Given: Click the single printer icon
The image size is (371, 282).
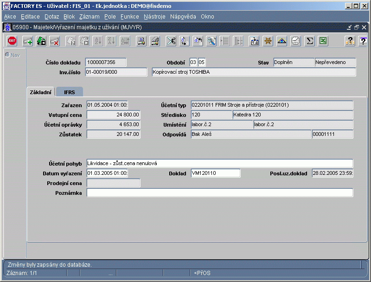Looking at the screenshot, I should 141,41.
